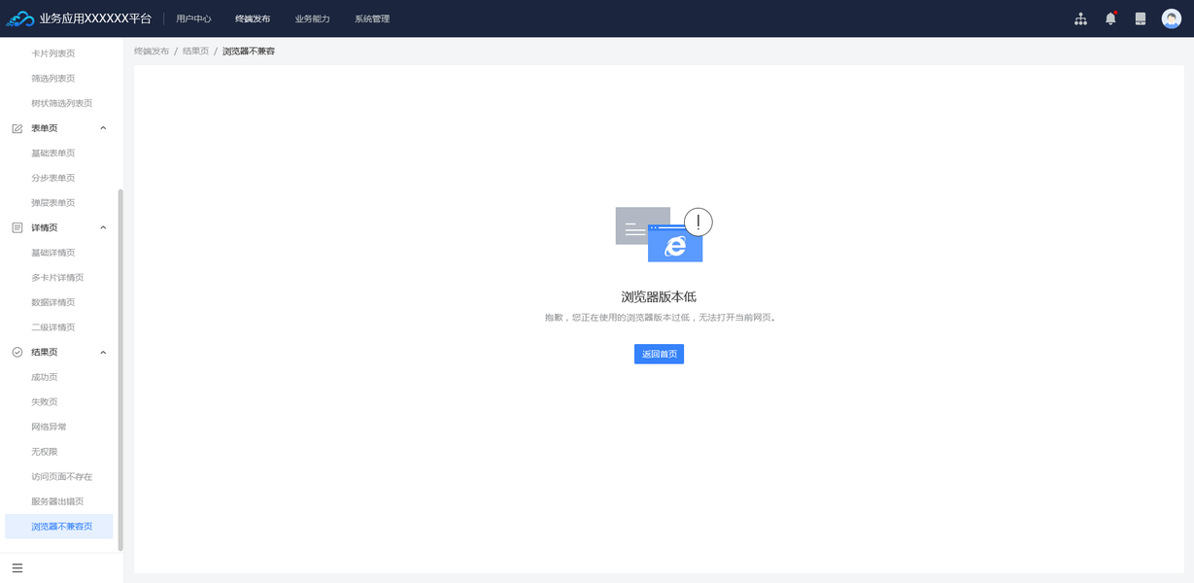Click the 浏览器版本低 heading text

coord(659,296)
